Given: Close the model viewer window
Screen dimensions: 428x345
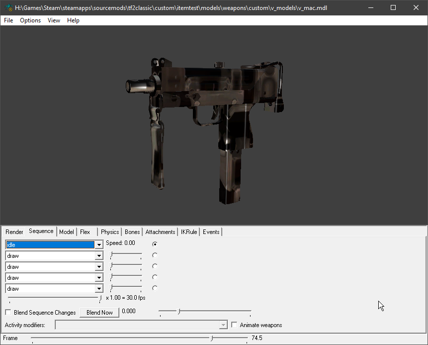Looking at the screenshot, I should coord(416,7).
